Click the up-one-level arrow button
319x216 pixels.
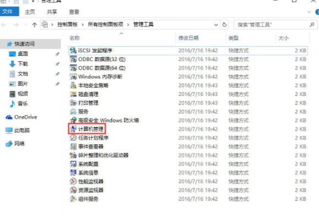(x=35, y=25)
